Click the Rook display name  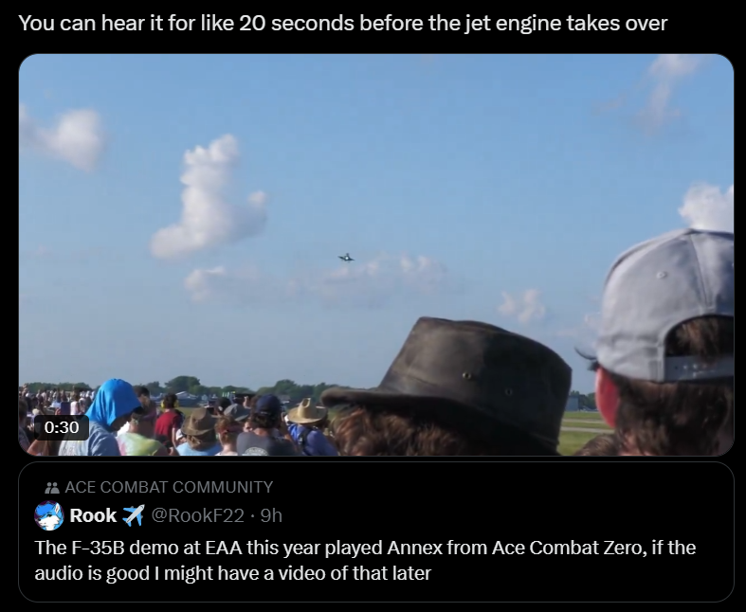pos(93,515)
